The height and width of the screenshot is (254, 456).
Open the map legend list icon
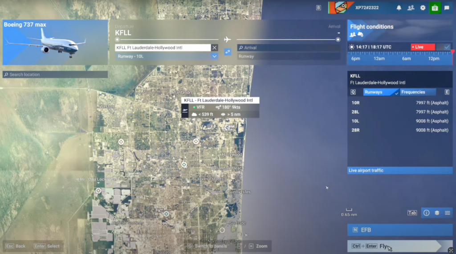(448, 213)
